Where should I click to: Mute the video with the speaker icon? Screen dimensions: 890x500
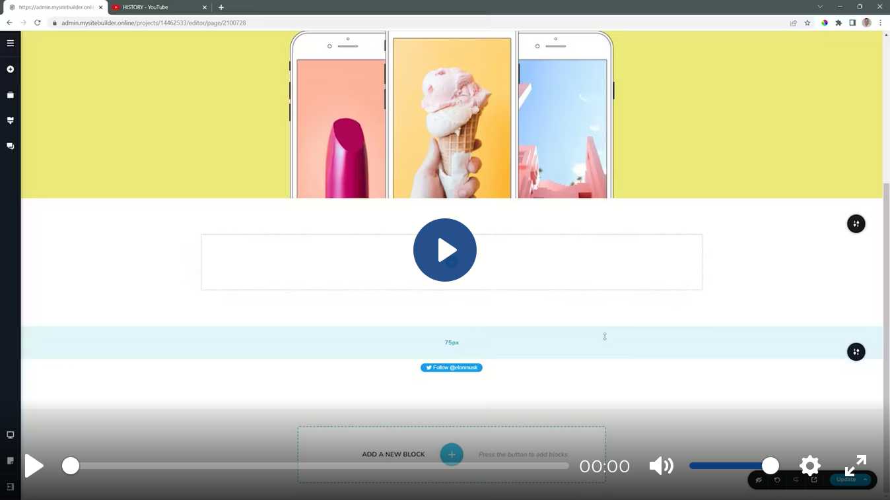(661, 466)
